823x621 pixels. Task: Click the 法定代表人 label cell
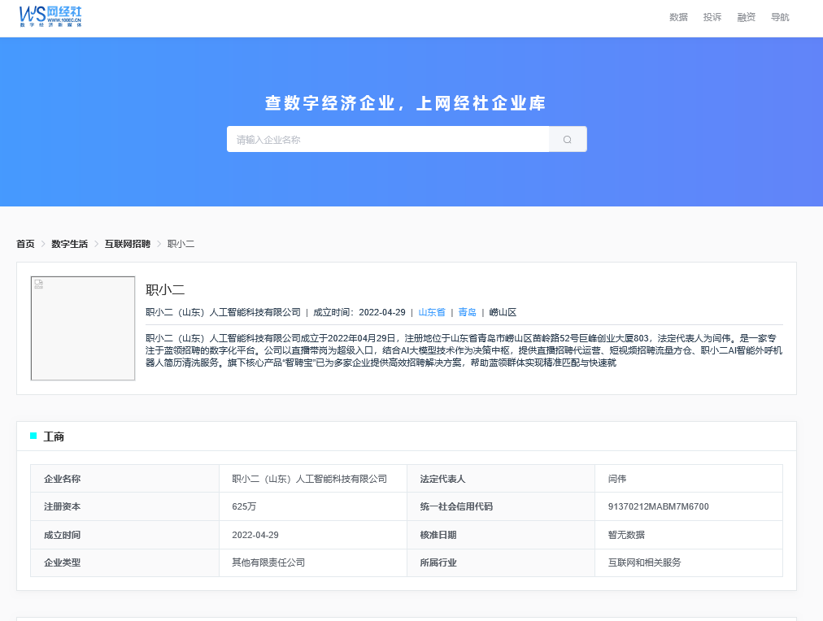pos(501,478)
